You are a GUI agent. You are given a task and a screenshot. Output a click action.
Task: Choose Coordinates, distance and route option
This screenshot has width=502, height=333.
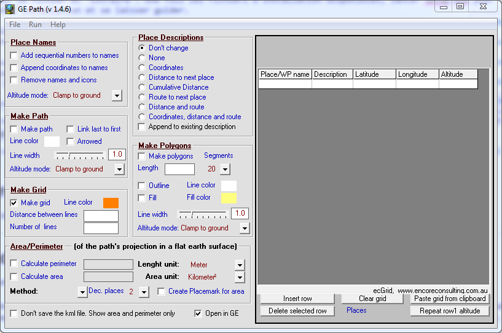coord(142,117)
